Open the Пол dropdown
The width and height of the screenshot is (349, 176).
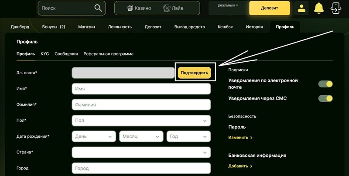click(141, 120)
